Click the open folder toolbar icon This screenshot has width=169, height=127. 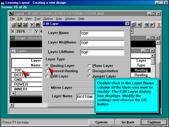[14, 25]
